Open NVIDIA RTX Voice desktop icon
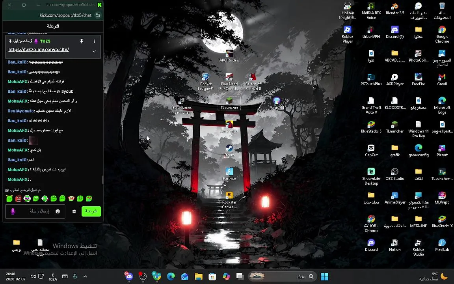 tap(371, 11)
